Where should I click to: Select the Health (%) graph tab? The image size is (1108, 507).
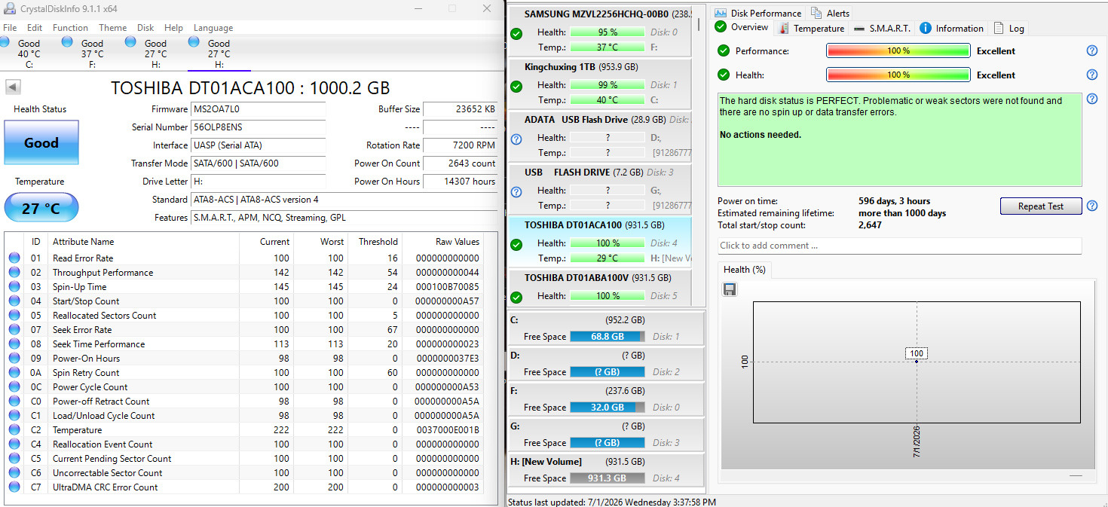pos(744,270)
